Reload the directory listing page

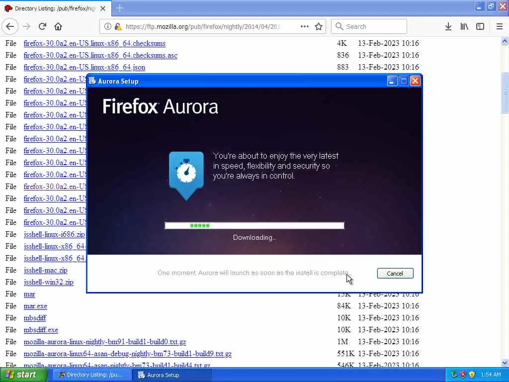pos(42,27)
